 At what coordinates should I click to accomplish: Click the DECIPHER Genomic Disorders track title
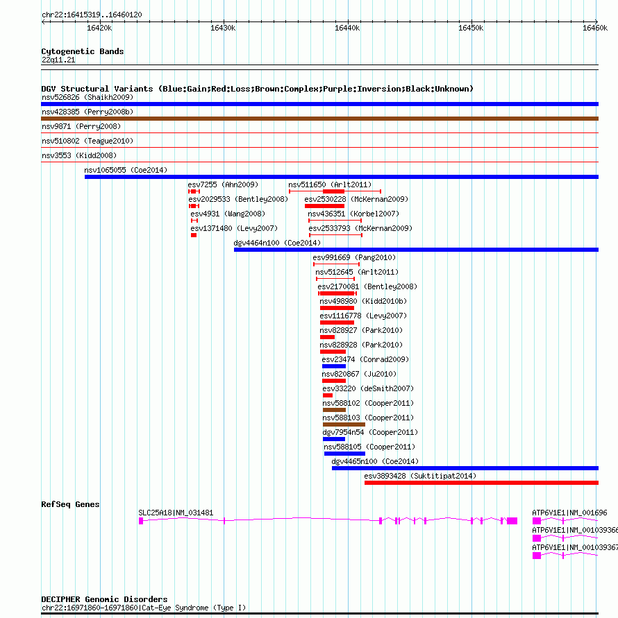(104, 599)
